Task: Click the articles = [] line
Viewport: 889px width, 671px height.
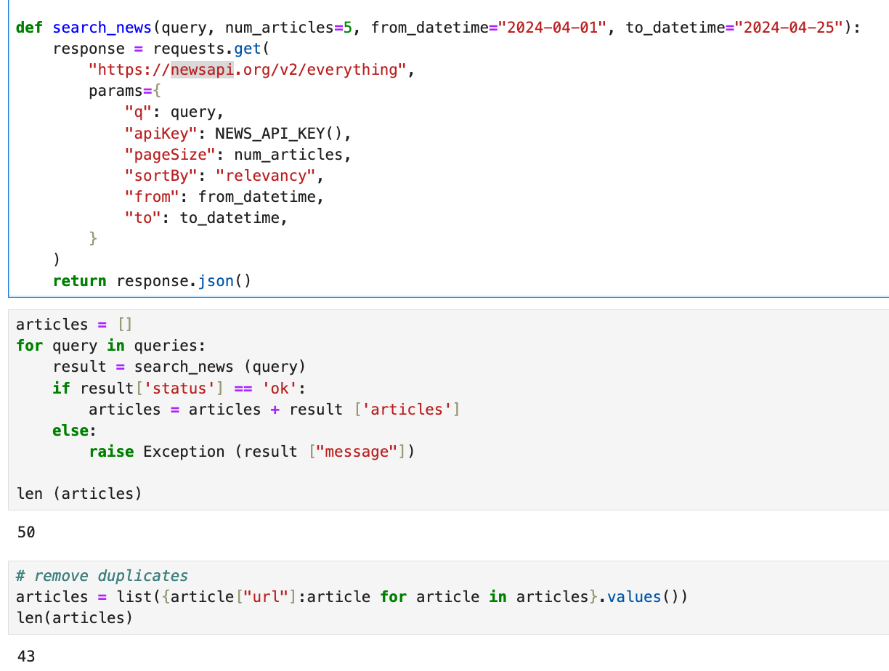Action: tap(74, 325)
